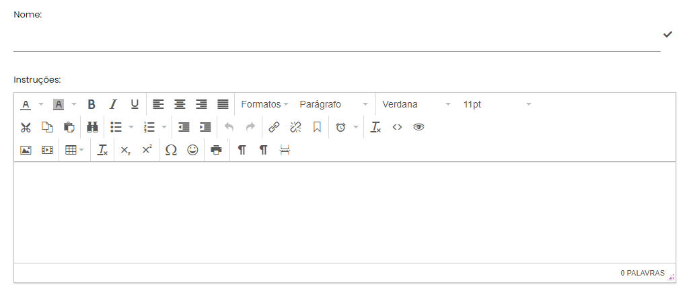The height and width of the screenshot is (289, 689).
Task: Apply superscript formatting
Action: tap(147, 150)
